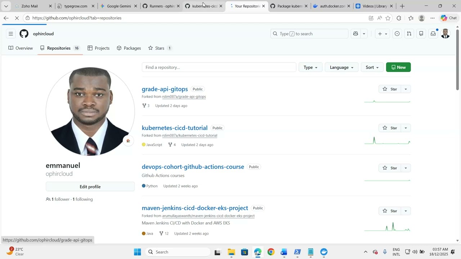
Task: Open the kubernetes-cicd-tutorial repository link
Action: [175, 128]
